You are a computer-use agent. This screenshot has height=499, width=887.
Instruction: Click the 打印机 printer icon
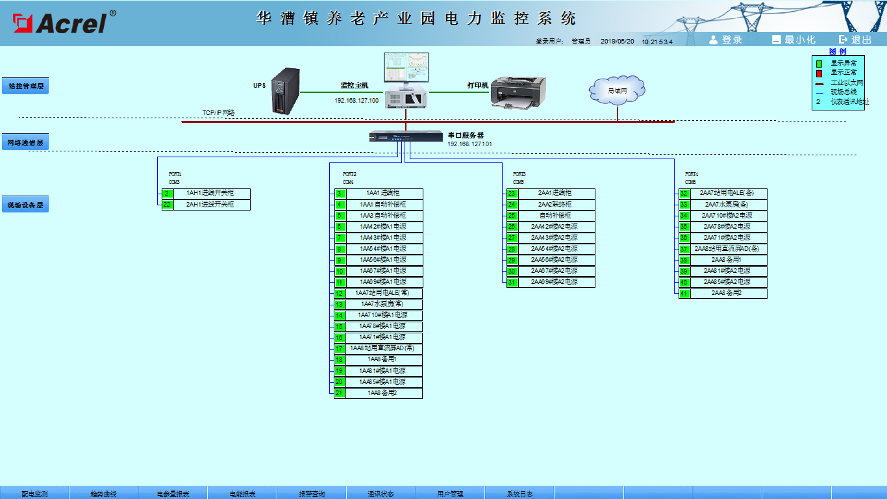pos(517,92)
